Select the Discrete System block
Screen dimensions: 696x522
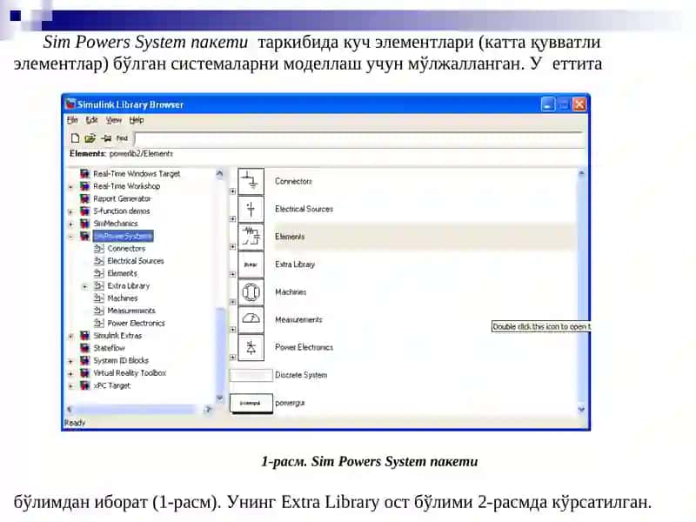[x=251, y=375]
